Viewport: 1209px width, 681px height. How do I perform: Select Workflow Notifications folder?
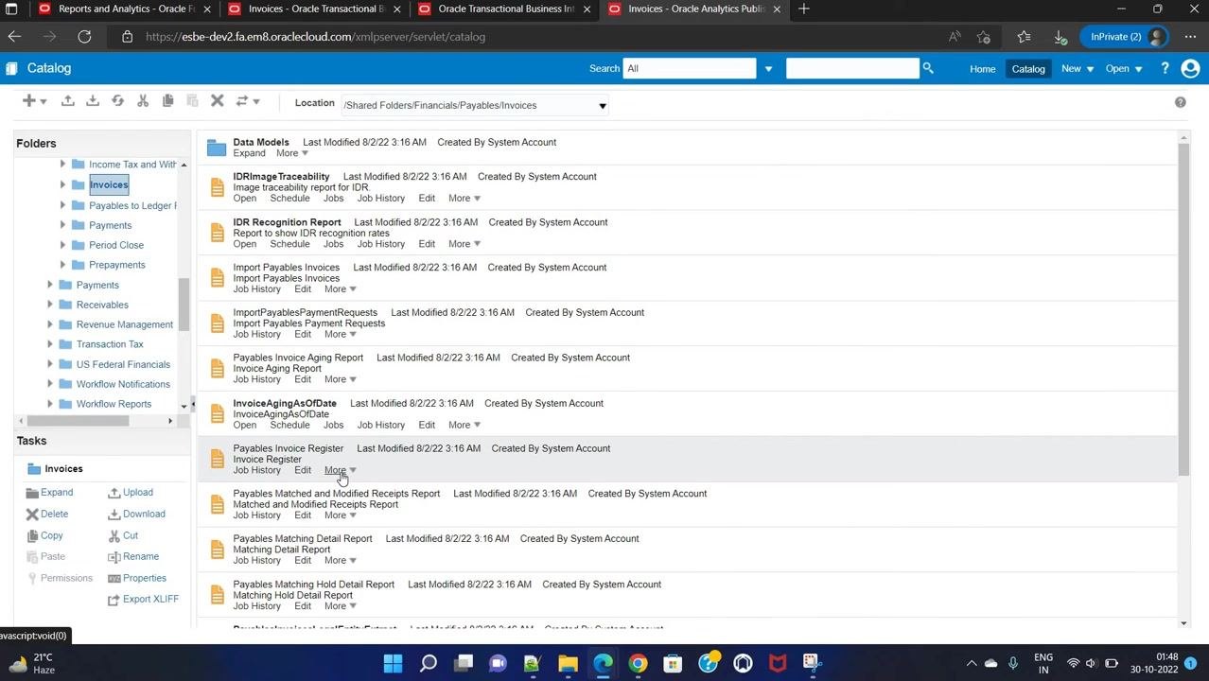coord(123,384)
